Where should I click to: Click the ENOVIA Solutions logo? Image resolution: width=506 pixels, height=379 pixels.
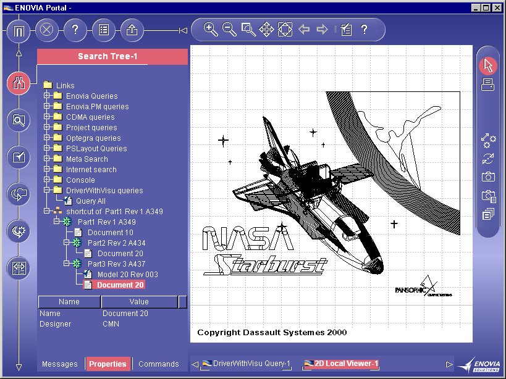(x=479, y=365)
